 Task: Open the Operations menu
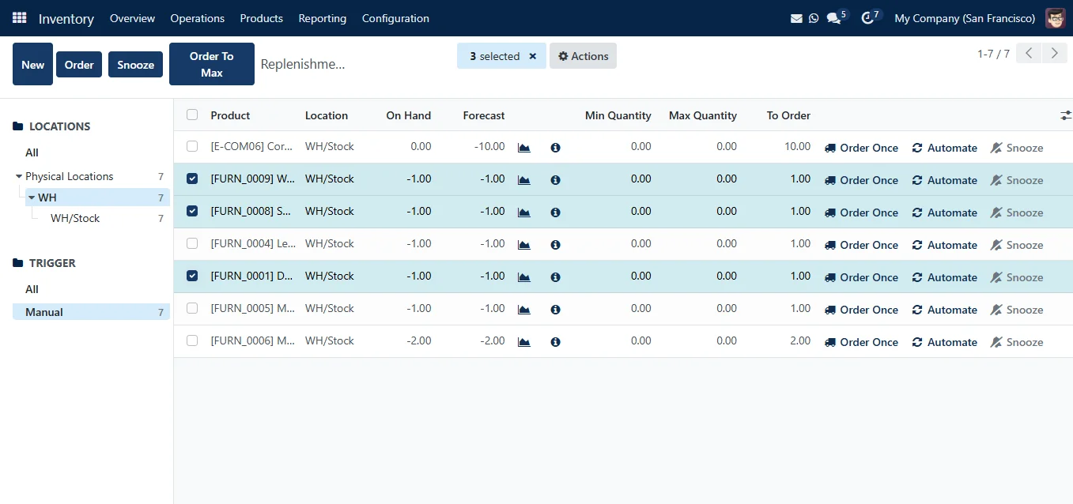197,18
